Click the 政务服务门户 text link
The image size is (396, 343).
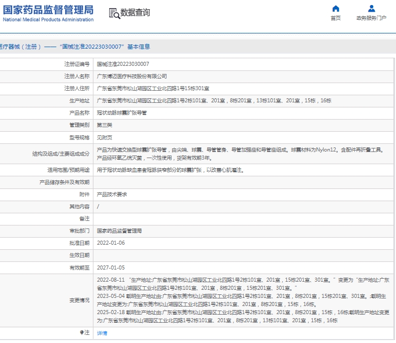pyautogui.click(x=371, y=18)
